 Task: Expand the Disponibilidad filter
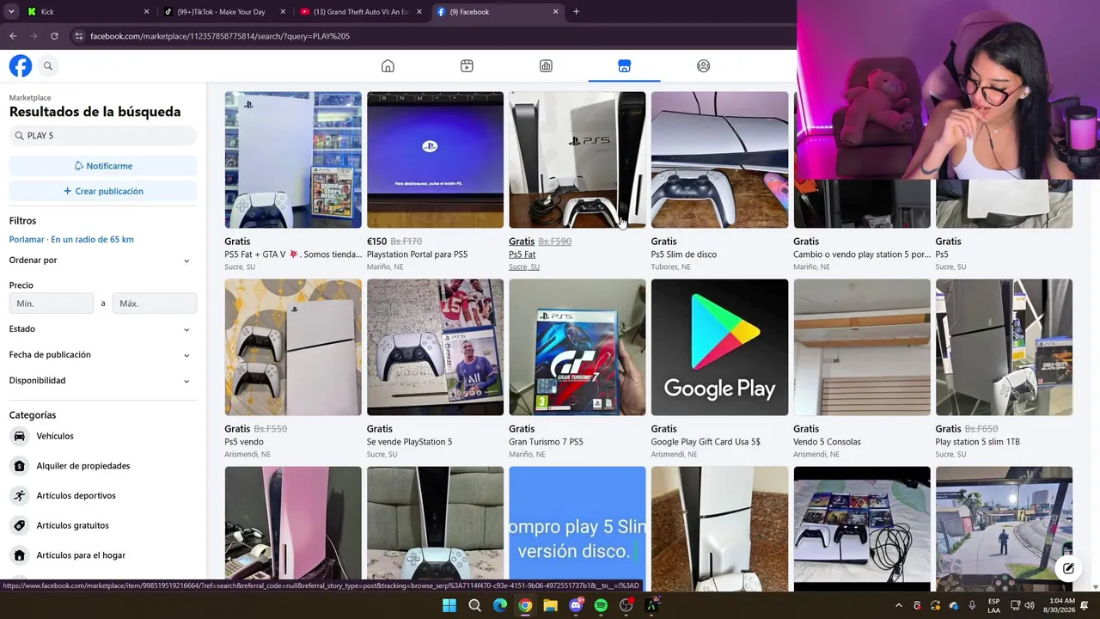pyautogui.click(x=102, y=381)
